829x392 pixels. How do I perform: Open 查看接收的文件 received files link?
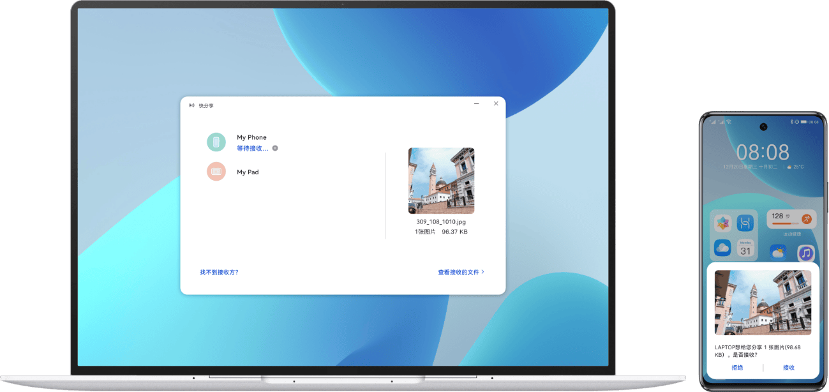pos(460,272)
